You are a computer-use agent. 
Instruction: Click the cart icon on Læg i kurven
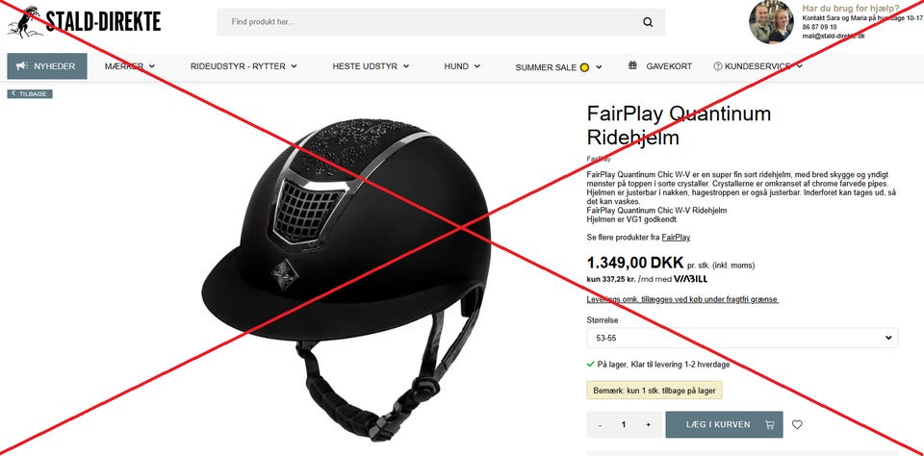pos(769,424)
